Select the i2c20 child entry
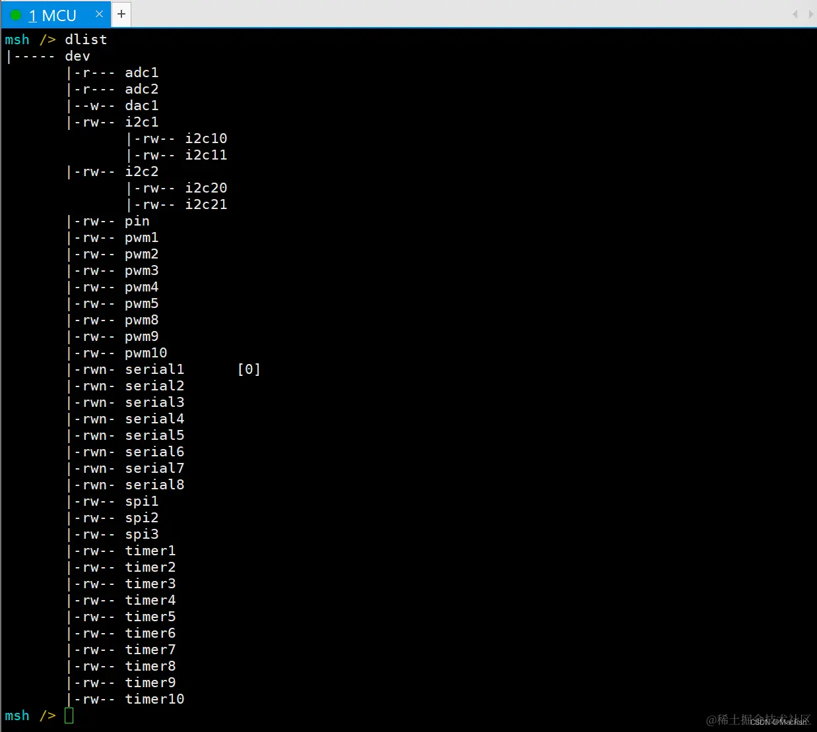This screenshot has height=732, width=817. pyautogui.click(x=206, y=188)
